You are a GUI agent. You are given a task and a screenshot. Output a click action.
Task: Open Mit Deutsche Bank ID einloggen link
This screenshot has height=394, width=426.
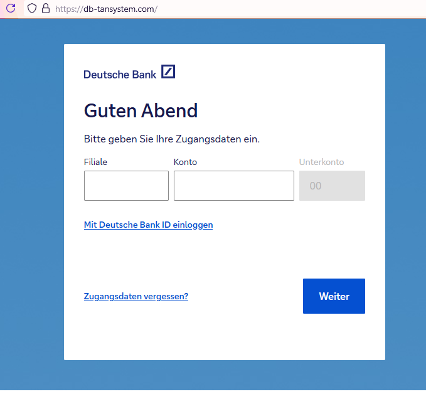148,225
